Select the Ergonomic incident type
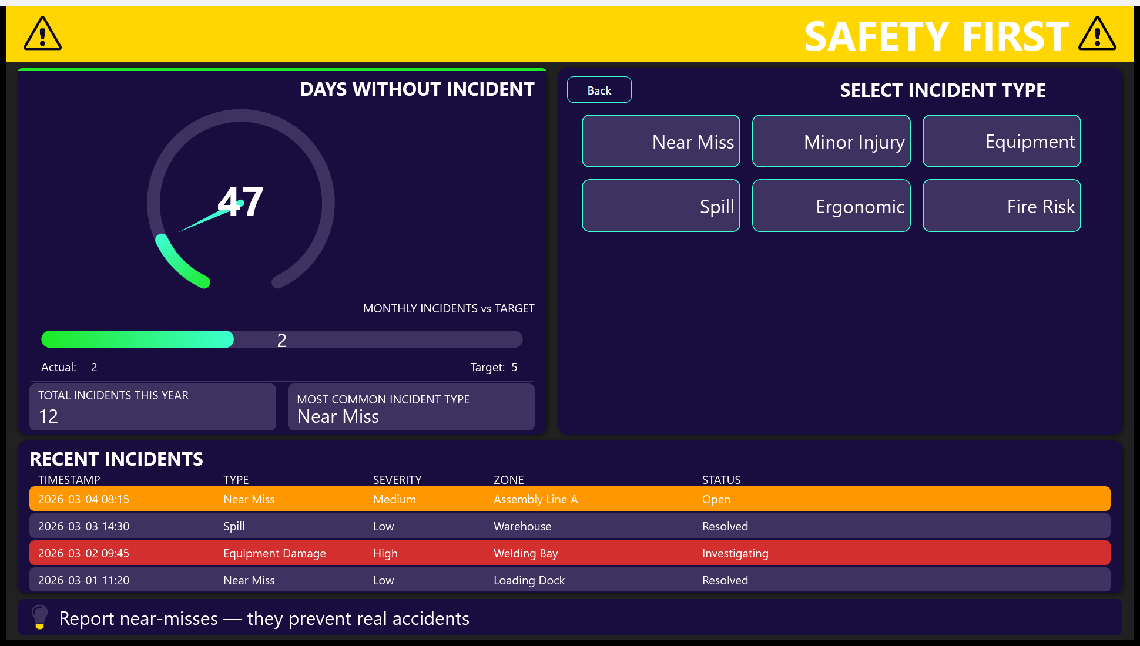This screenshot has width=1140, height=646. point(831,206)
